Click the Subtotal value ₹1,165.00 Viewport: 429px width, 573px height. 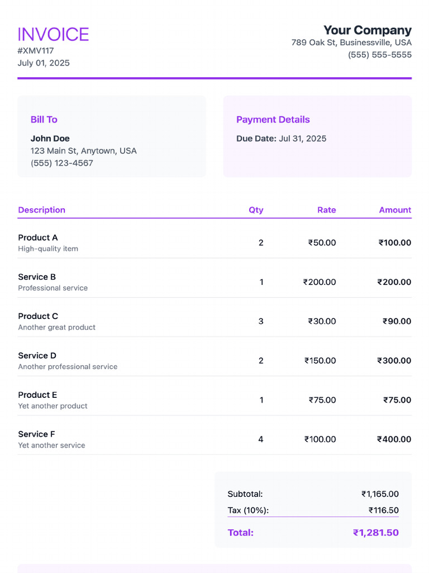click(380, 494)
